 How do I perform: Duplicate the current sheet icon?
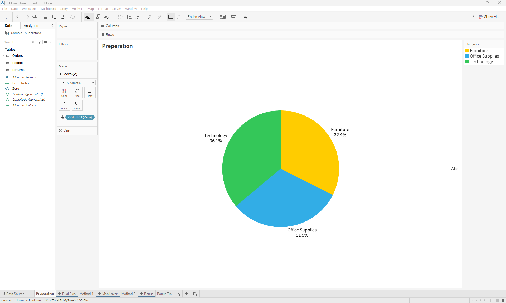coord(98,17)
